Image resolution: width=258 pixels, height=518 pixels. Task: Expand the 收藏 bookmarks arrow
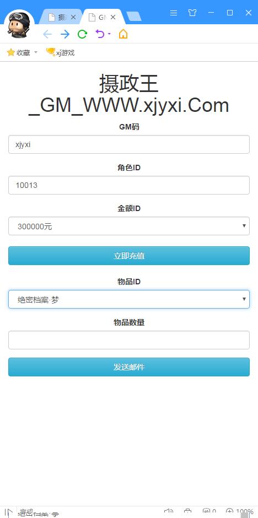pyautogui.click(x=36, y=52)
